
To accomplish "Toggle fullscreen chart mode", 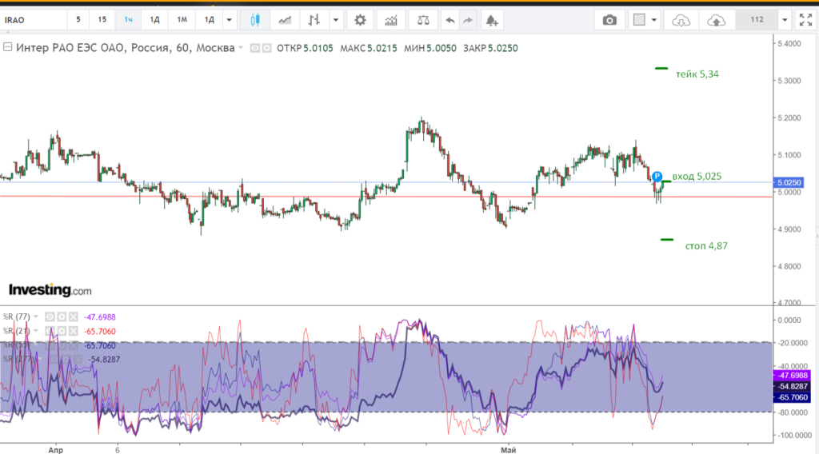I will point(805,20).
